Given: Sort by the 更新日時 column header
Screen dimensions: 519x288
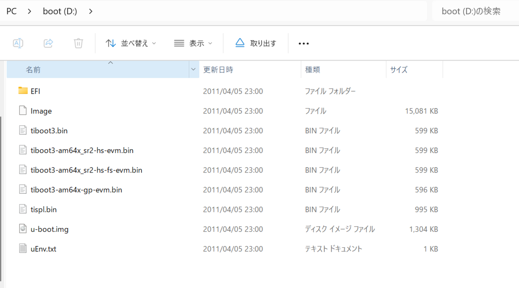Looking at the screenshot, I should 250,70.
